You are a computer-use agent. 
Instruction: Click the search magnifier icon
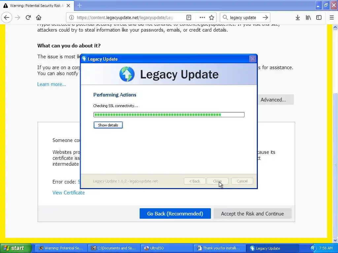[225, 17]
